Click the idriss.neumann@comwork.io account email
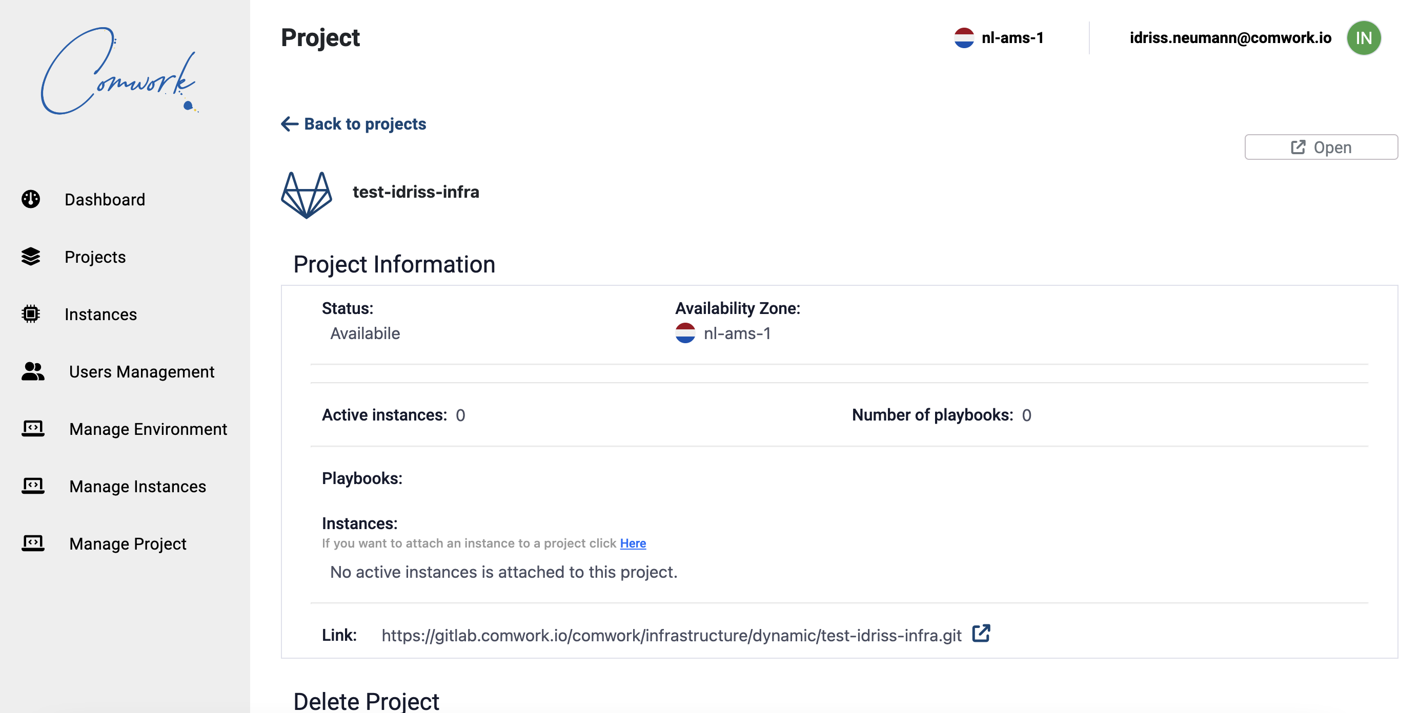Image resolution: width=1419 pixels, height=713 pixels. [1231, 37]
